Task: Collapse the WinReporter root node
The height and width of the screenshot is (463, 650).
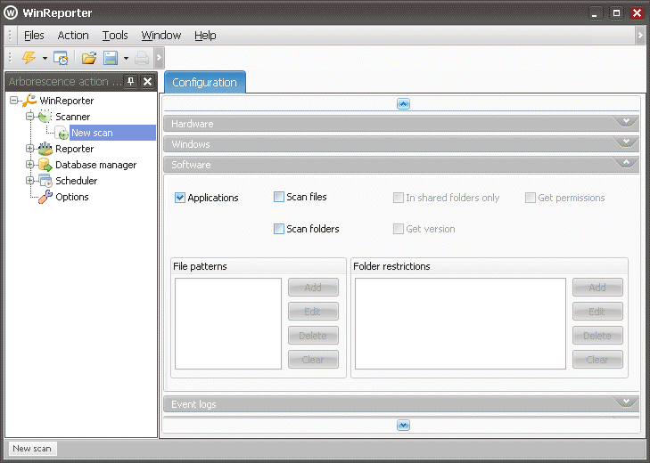Action: point(14,101)
